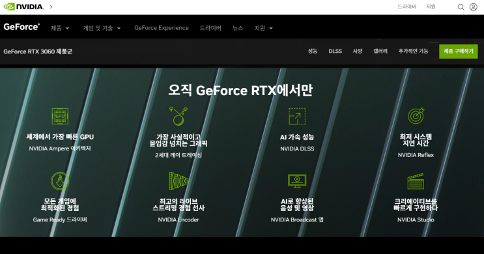Click 오직 GeForce RTX에서만 headline
This screenshot has width=484, height=254.
tap(240, 91)
